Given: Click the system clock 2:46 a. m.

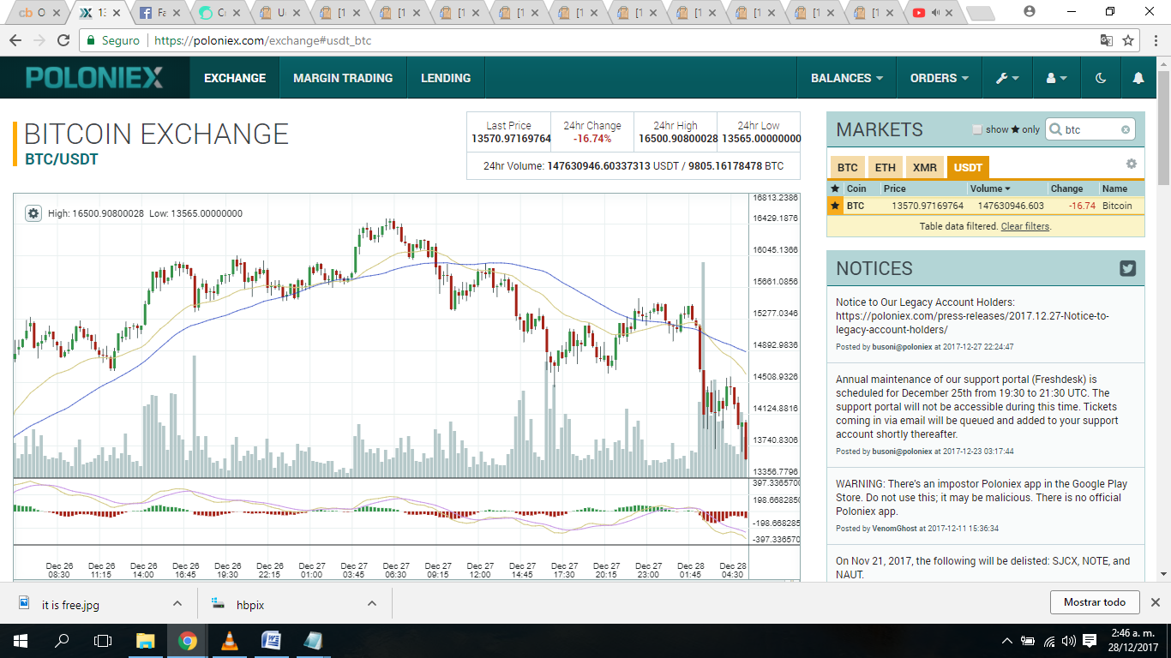Looking at the screenshot, I should [1132, 633].
